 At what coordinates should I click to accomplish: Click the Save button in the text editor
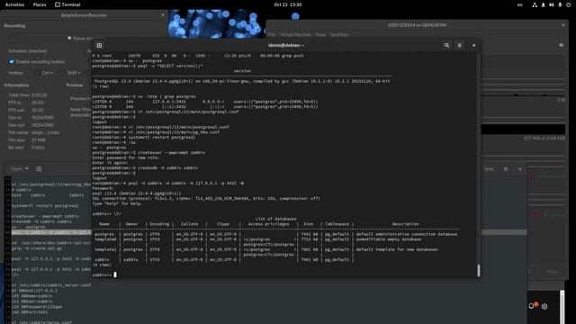tap(488, 169)
